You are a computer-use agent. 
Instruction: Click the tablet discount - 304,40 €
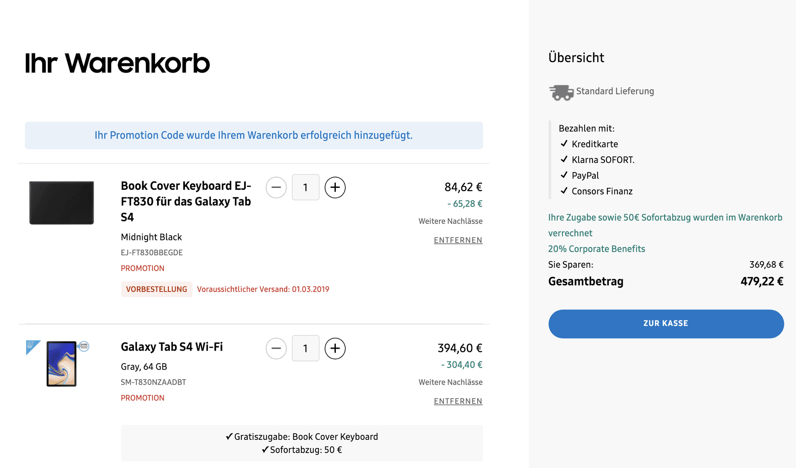[x=461, y=365]
